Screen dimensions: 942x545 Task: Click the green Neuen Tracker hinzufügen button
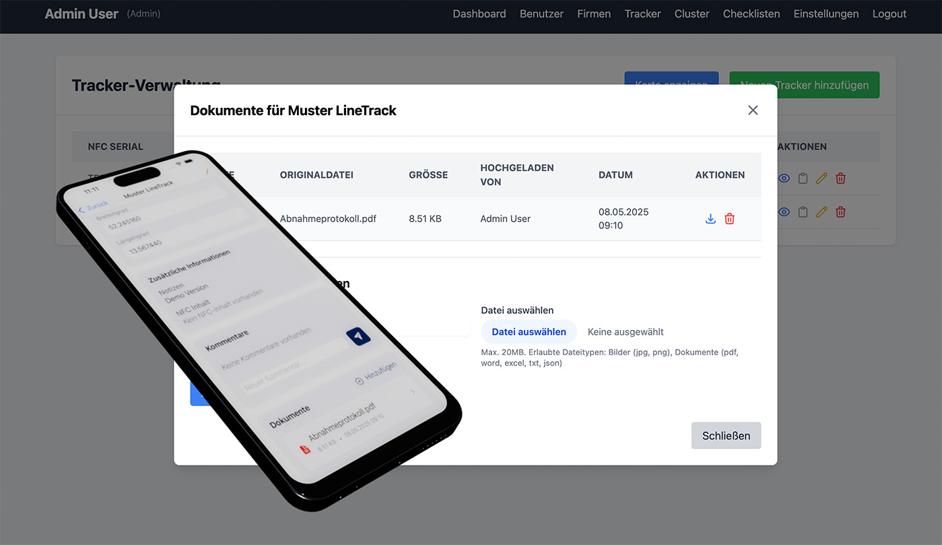(804, 85)
